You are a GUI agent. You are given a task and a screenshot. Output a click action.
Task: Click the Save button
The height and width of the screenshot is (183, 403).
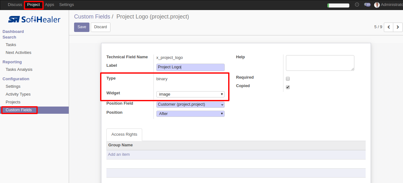(82, 27)
